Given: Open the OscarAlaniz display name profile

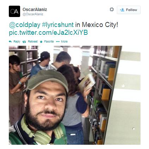Looking at the screenshot, I should [35, 10].
